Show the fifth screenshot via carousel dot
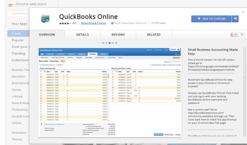This screenshot has height=145, width=247. (116, 43)
